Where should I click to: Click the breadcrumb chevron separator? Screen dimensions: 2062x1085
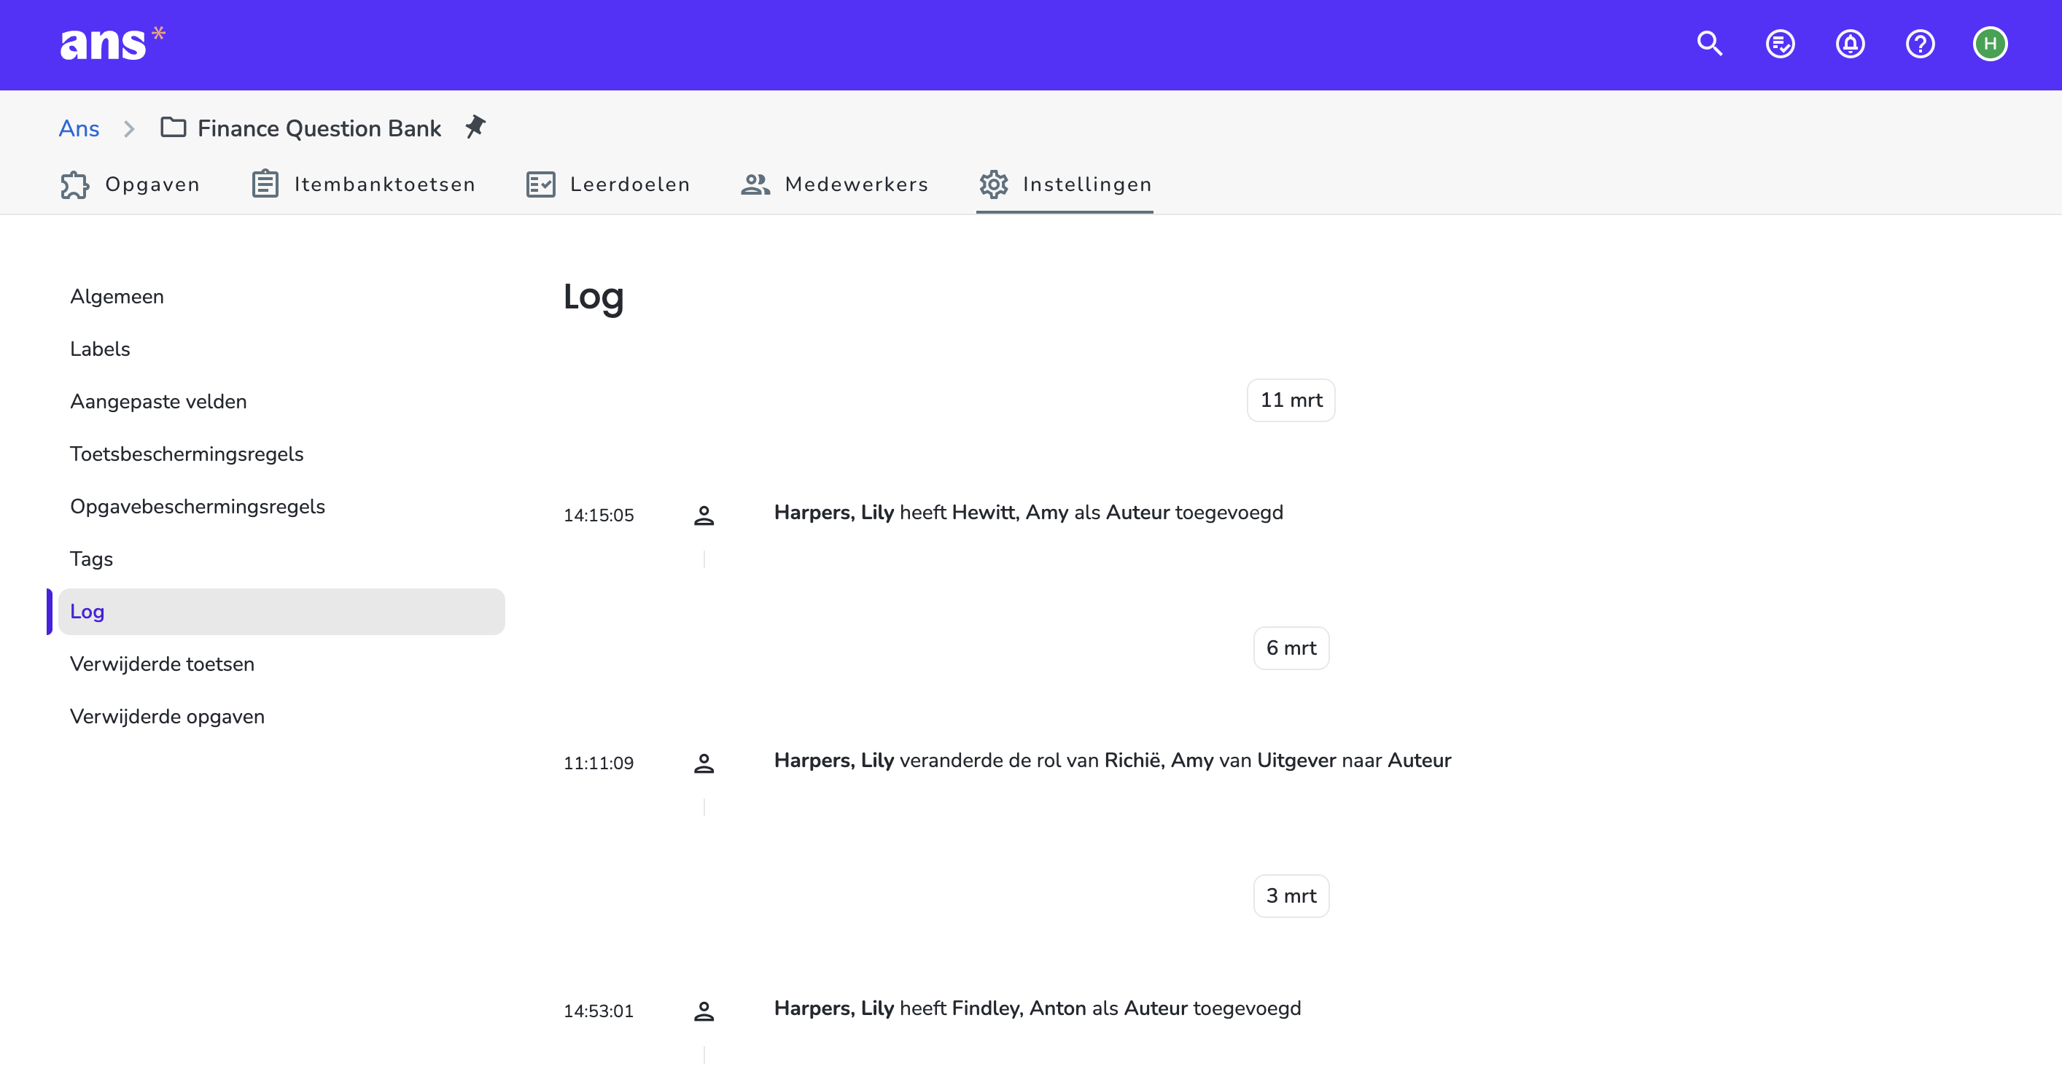129,129
